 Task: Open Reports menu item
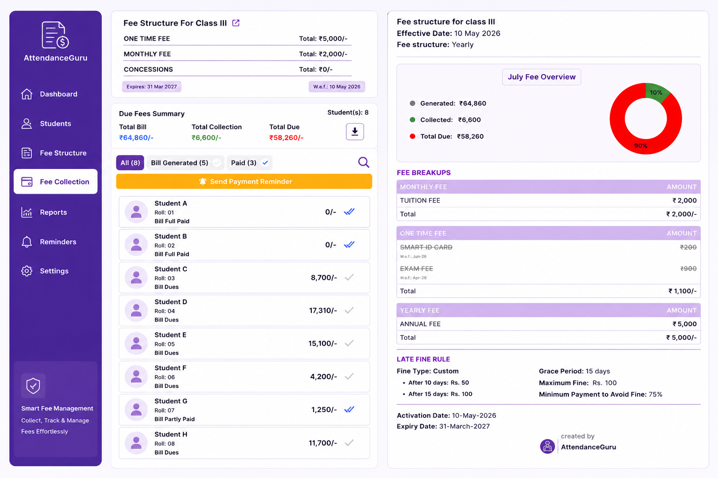[x=56, y=212]
